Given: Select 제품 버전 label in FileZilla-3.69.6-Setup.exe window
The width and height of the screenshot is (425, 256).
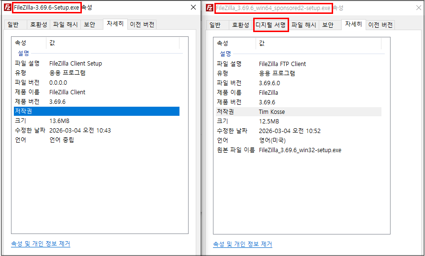Looking at the screenshot, I should pyautogui.click(x=27, y=102).
